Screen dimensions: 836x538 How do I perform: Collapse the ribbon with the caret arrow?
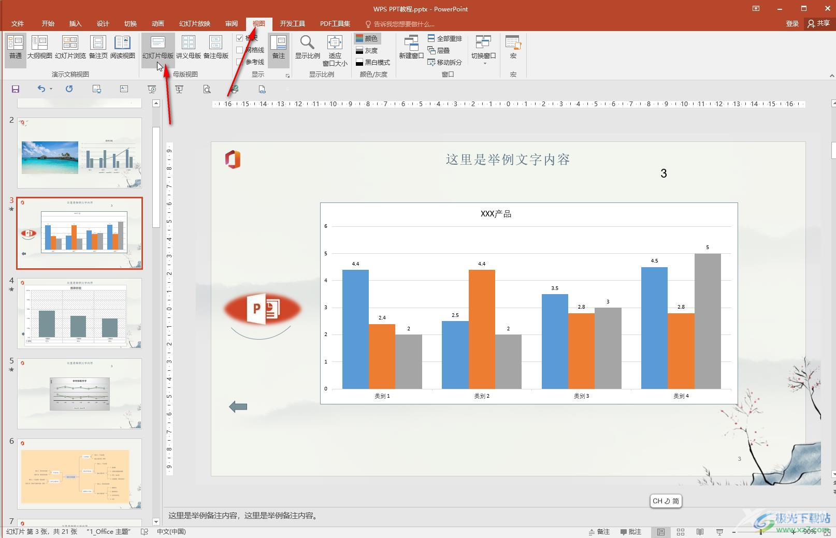coord(831,75)
